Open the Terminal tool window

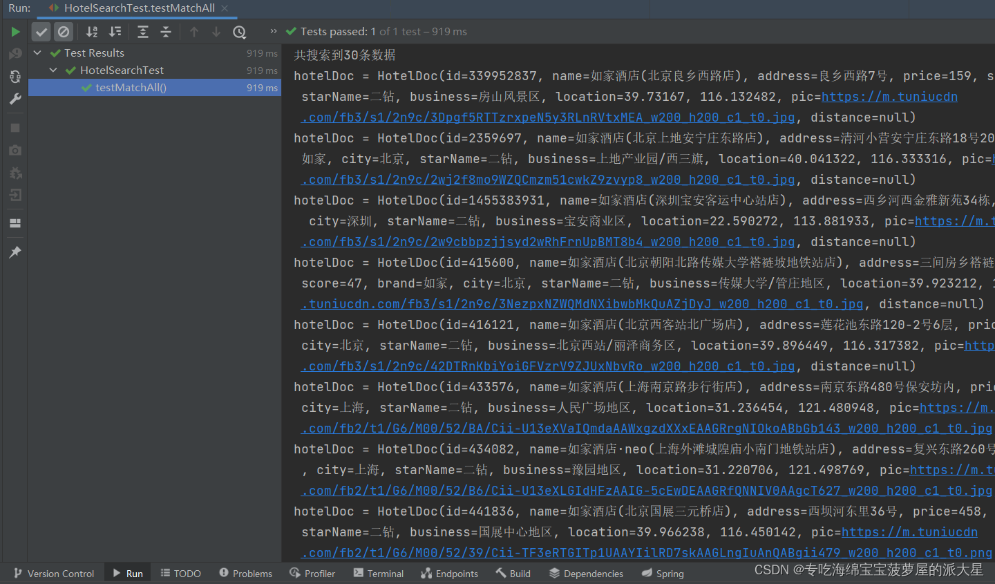(379, 574)
